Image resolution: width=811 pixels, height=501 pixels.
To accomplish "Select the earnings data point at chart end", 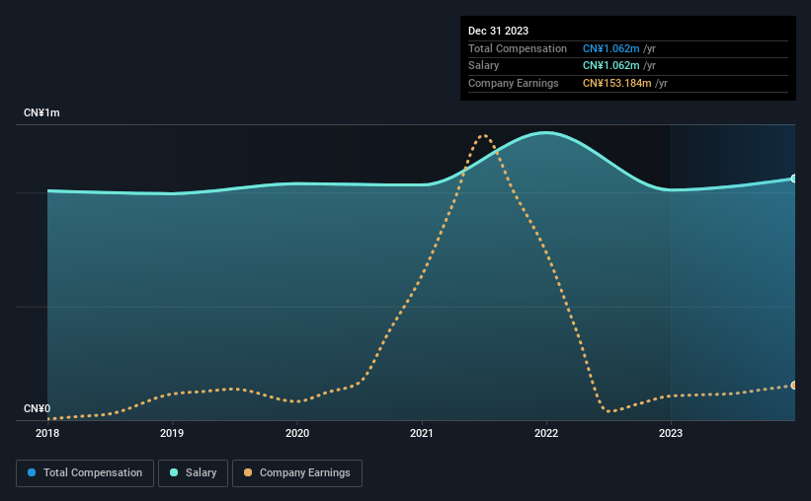I will pyautogui.click(x=794, y=386).
